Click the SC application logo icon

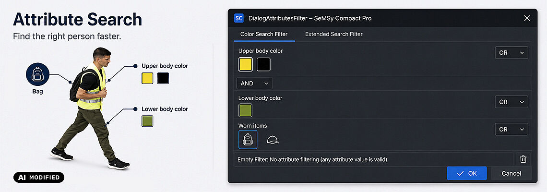239,18
